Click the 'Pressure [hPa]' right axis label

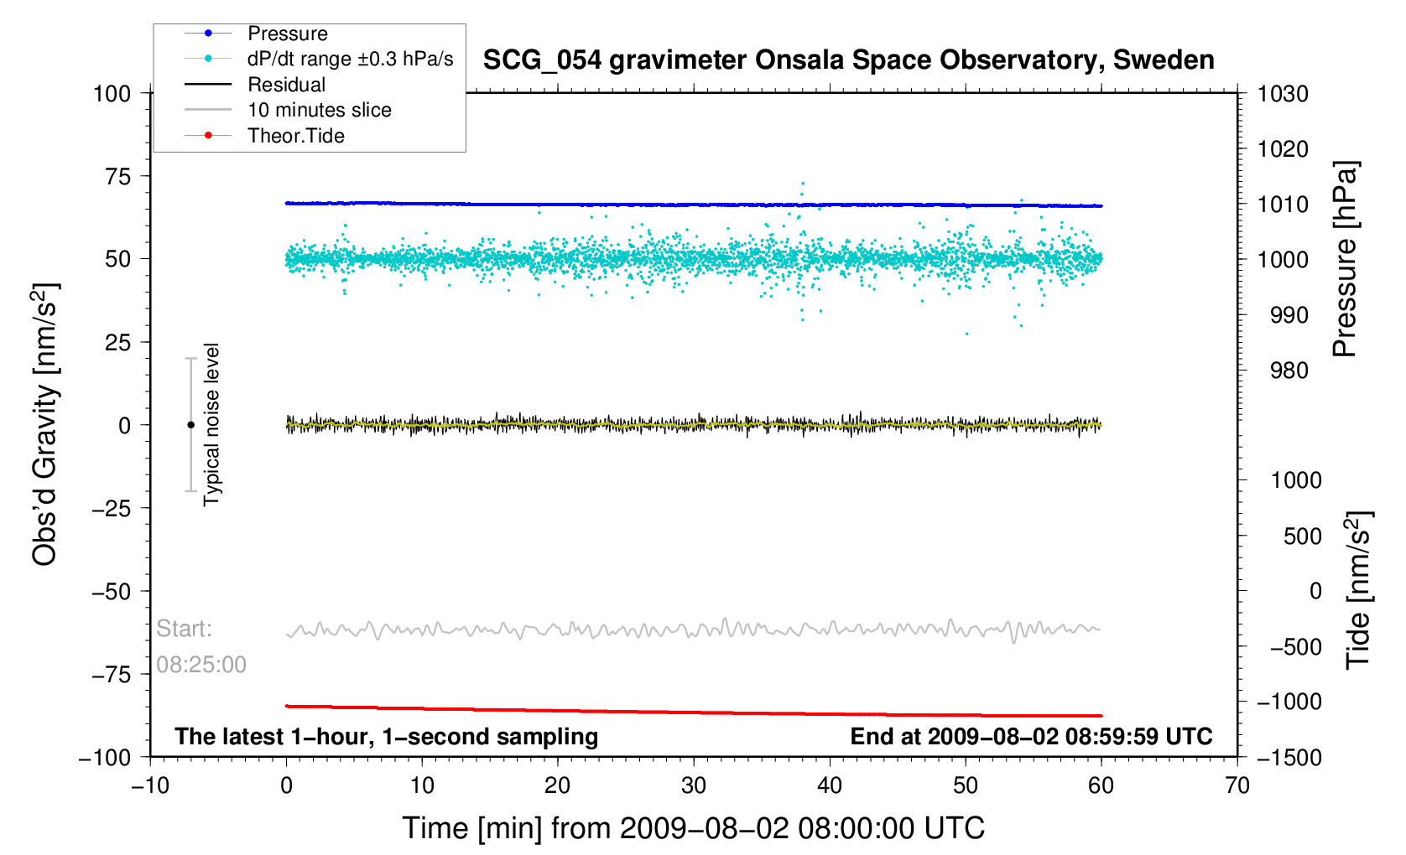click(1344, 259)
